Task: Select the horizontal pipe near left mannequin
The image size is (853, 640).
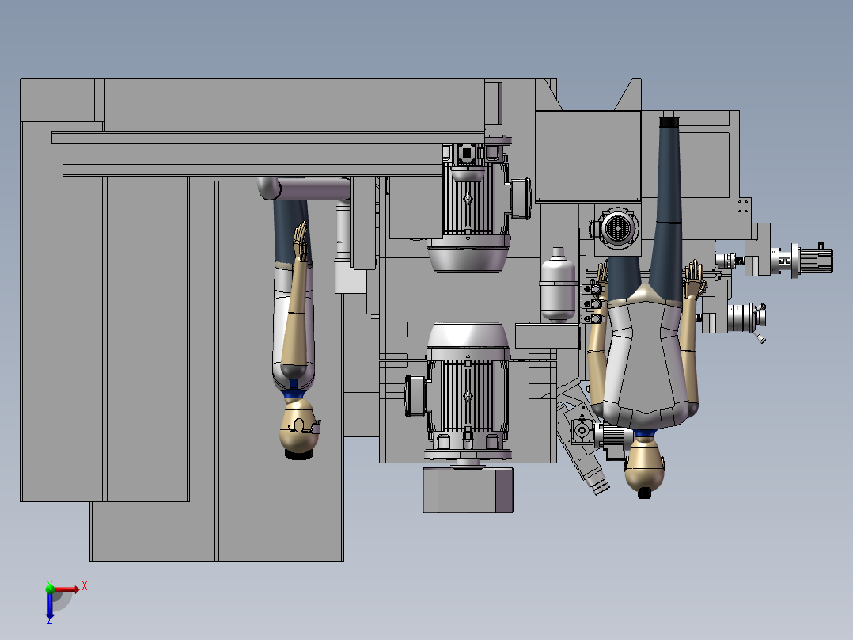Action: 305,189
